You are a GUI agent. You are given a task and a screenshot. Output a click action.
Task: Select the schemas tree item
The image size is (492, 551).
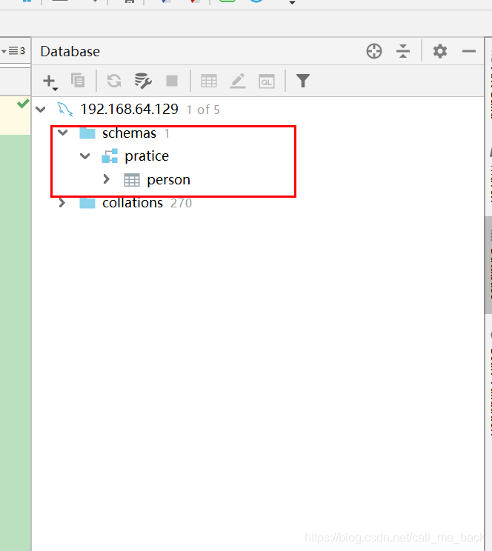(129, 133)
